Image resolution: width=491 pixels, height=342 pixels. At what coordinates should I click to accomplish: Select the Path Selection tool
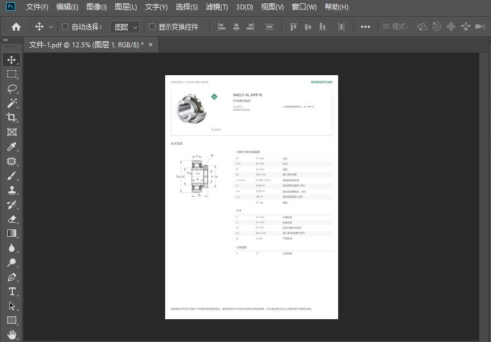pos(12,306)
